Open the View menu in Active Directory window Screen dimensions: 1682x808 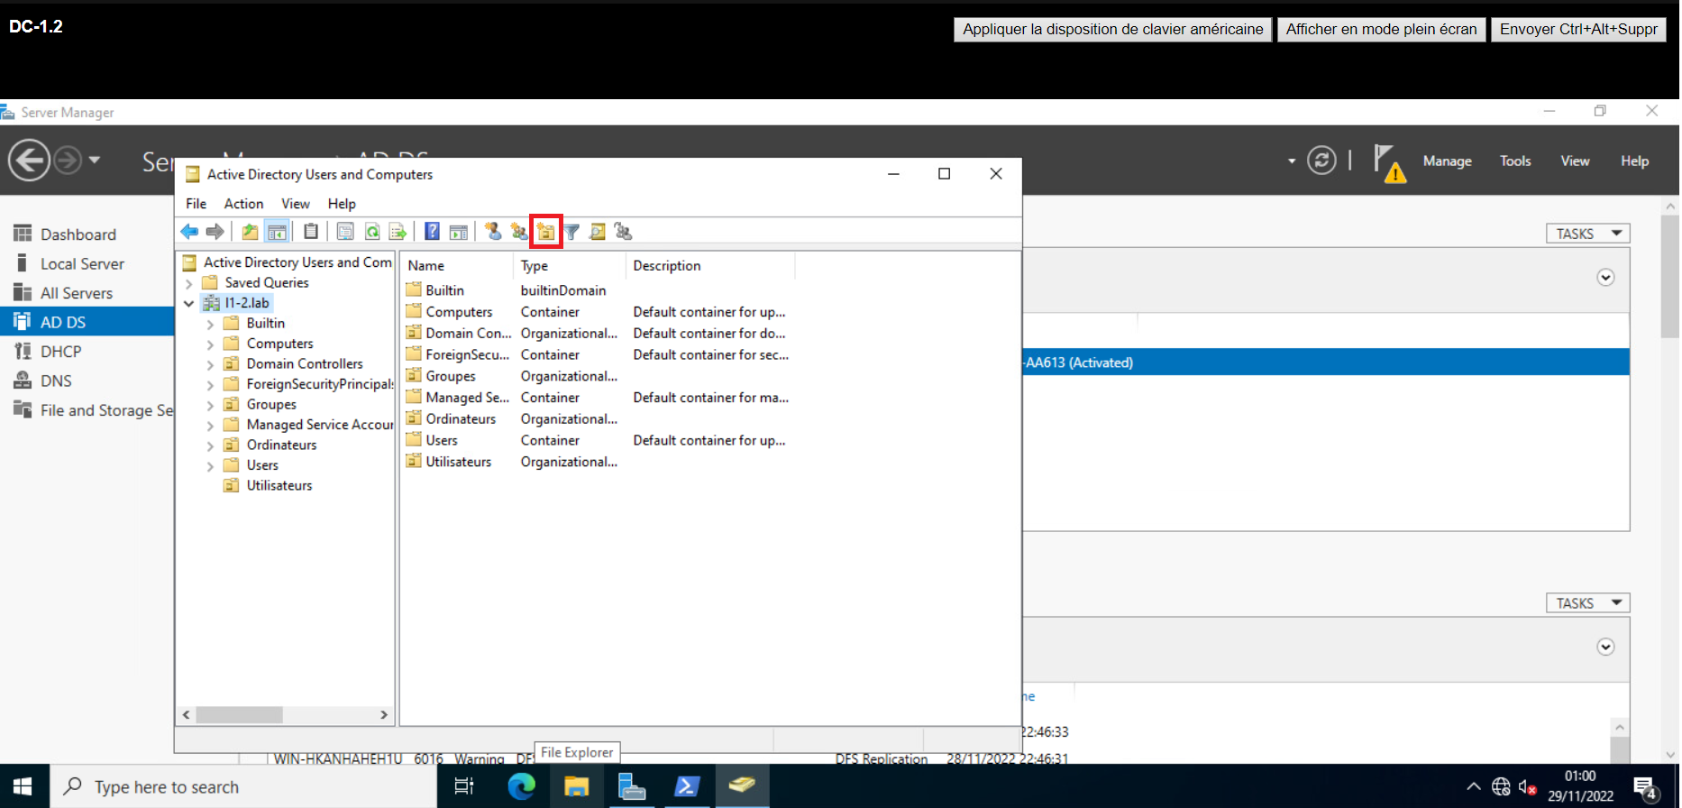[x=295, y=204]
